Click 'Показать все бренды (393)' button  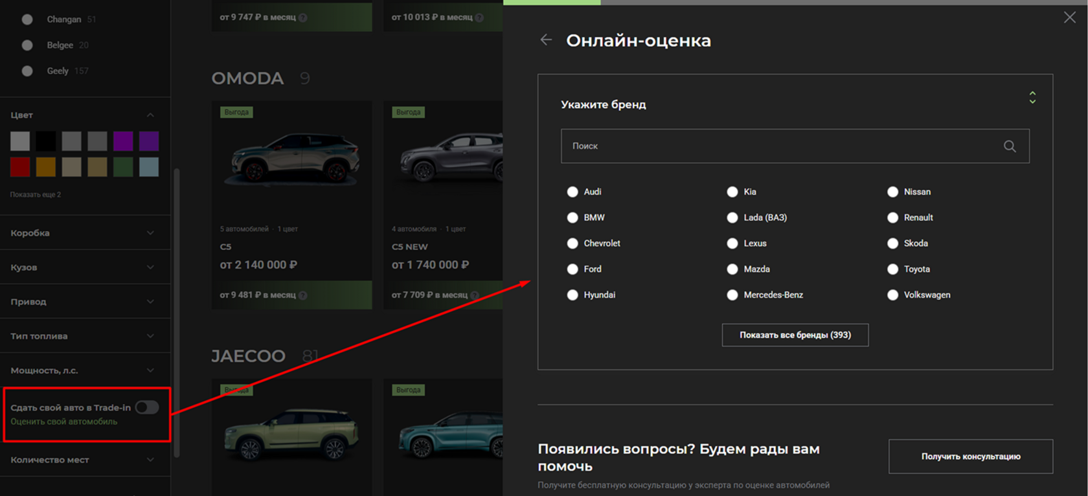(x=795, y=335)
